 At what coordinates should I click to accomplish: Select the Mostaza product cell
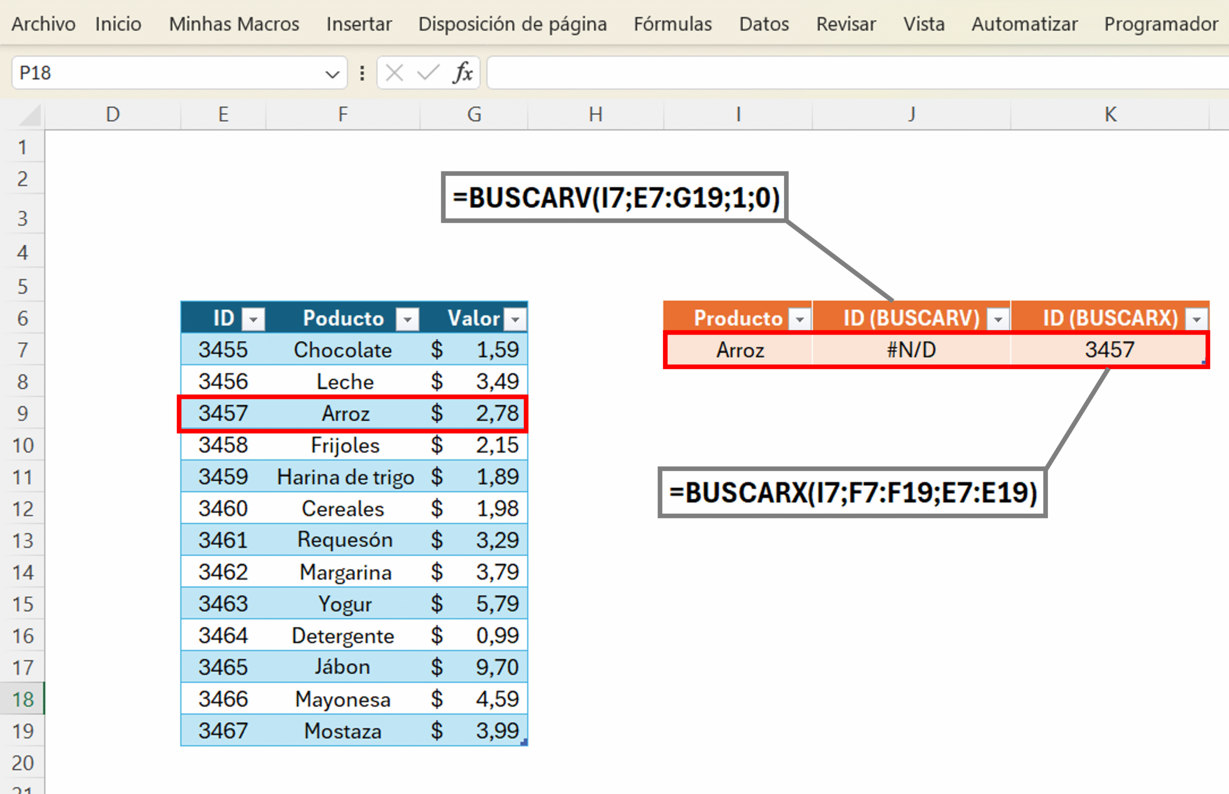pos(343,731)
